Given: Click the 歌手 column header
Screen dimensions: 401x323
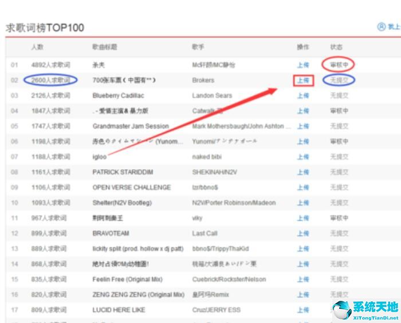Looking at the screenshot, I should click(198, 47).
